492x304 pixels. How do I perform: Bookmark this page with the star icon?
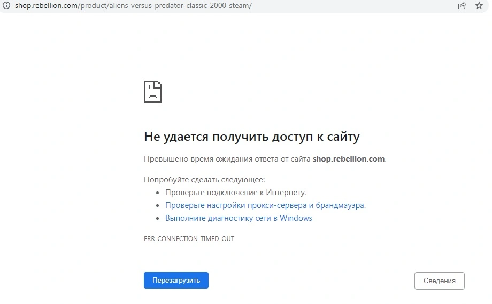pos(479,5)
